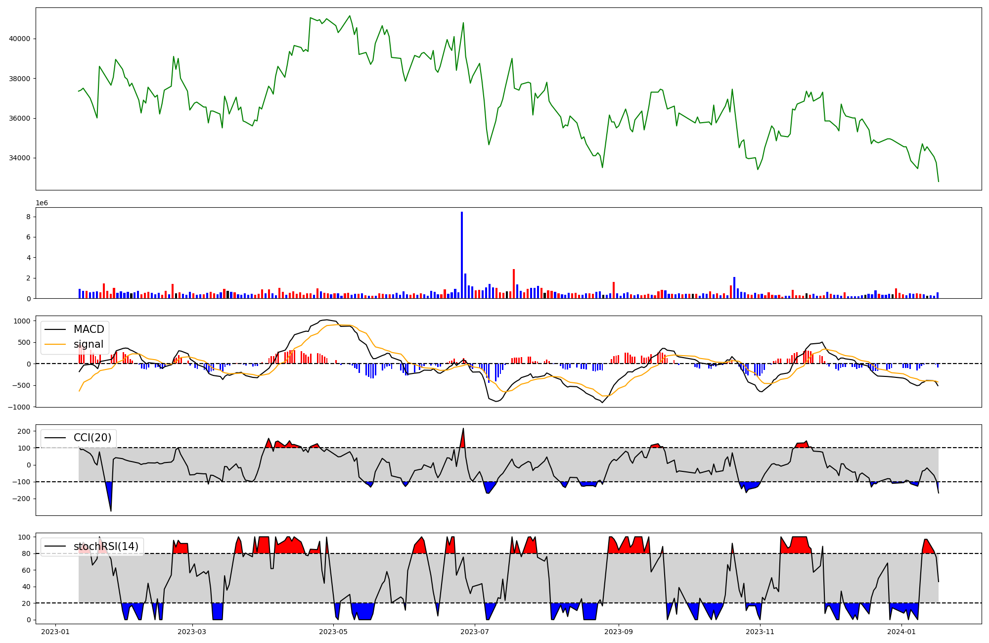Click the orange signal legend line
This screenshot has width=989, height=643.
[x=55, y=344]
